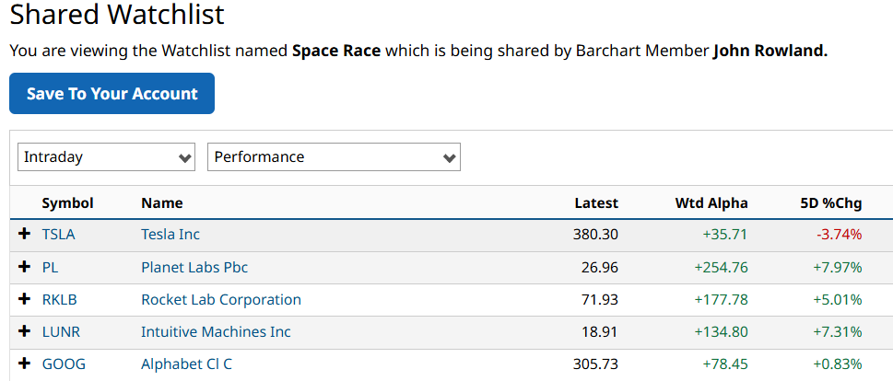This screenshot has width=893, height=381.
Task: Open the TSLA symbol link
Action: (x=59, y=235)
